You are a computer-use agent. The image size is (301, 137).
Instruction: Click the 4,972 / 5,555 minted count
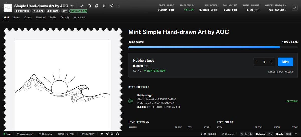pyautogui.click(x=290, y=42)
